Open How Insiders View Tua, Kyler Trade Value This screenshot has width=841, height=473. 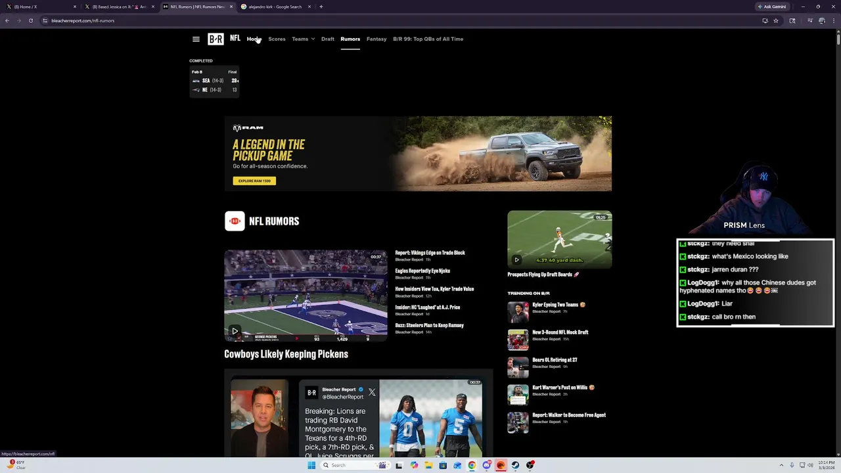pos(434,289)
